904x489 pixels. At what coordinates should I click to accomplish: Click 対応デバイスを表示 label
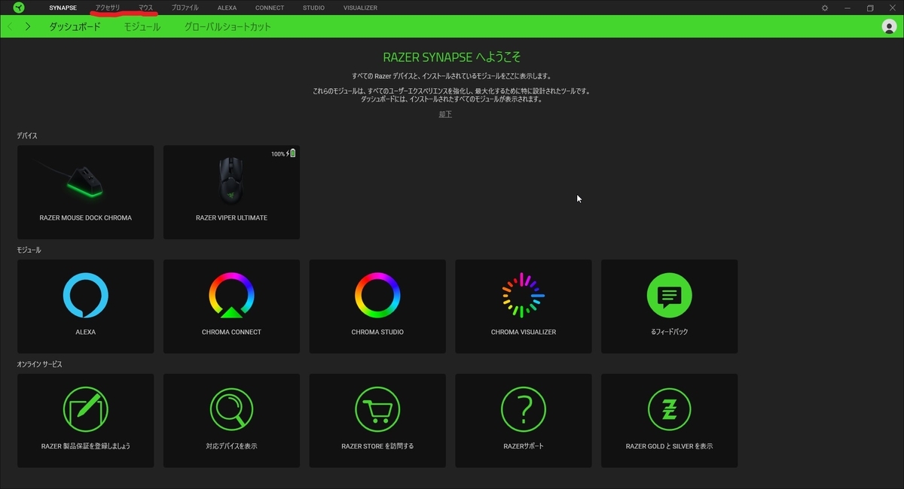point(231,446)
